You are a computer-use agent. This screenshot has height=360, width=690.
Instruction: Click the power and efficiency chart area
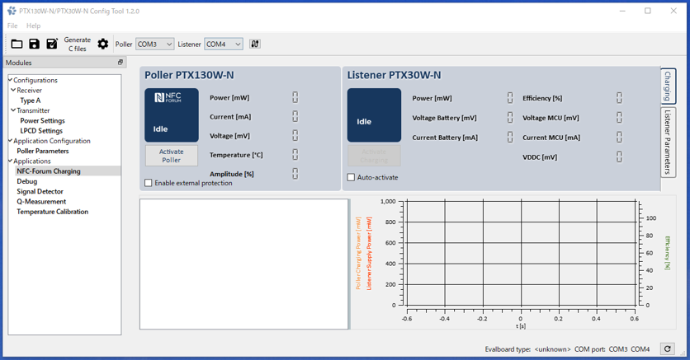coord(522,253)
